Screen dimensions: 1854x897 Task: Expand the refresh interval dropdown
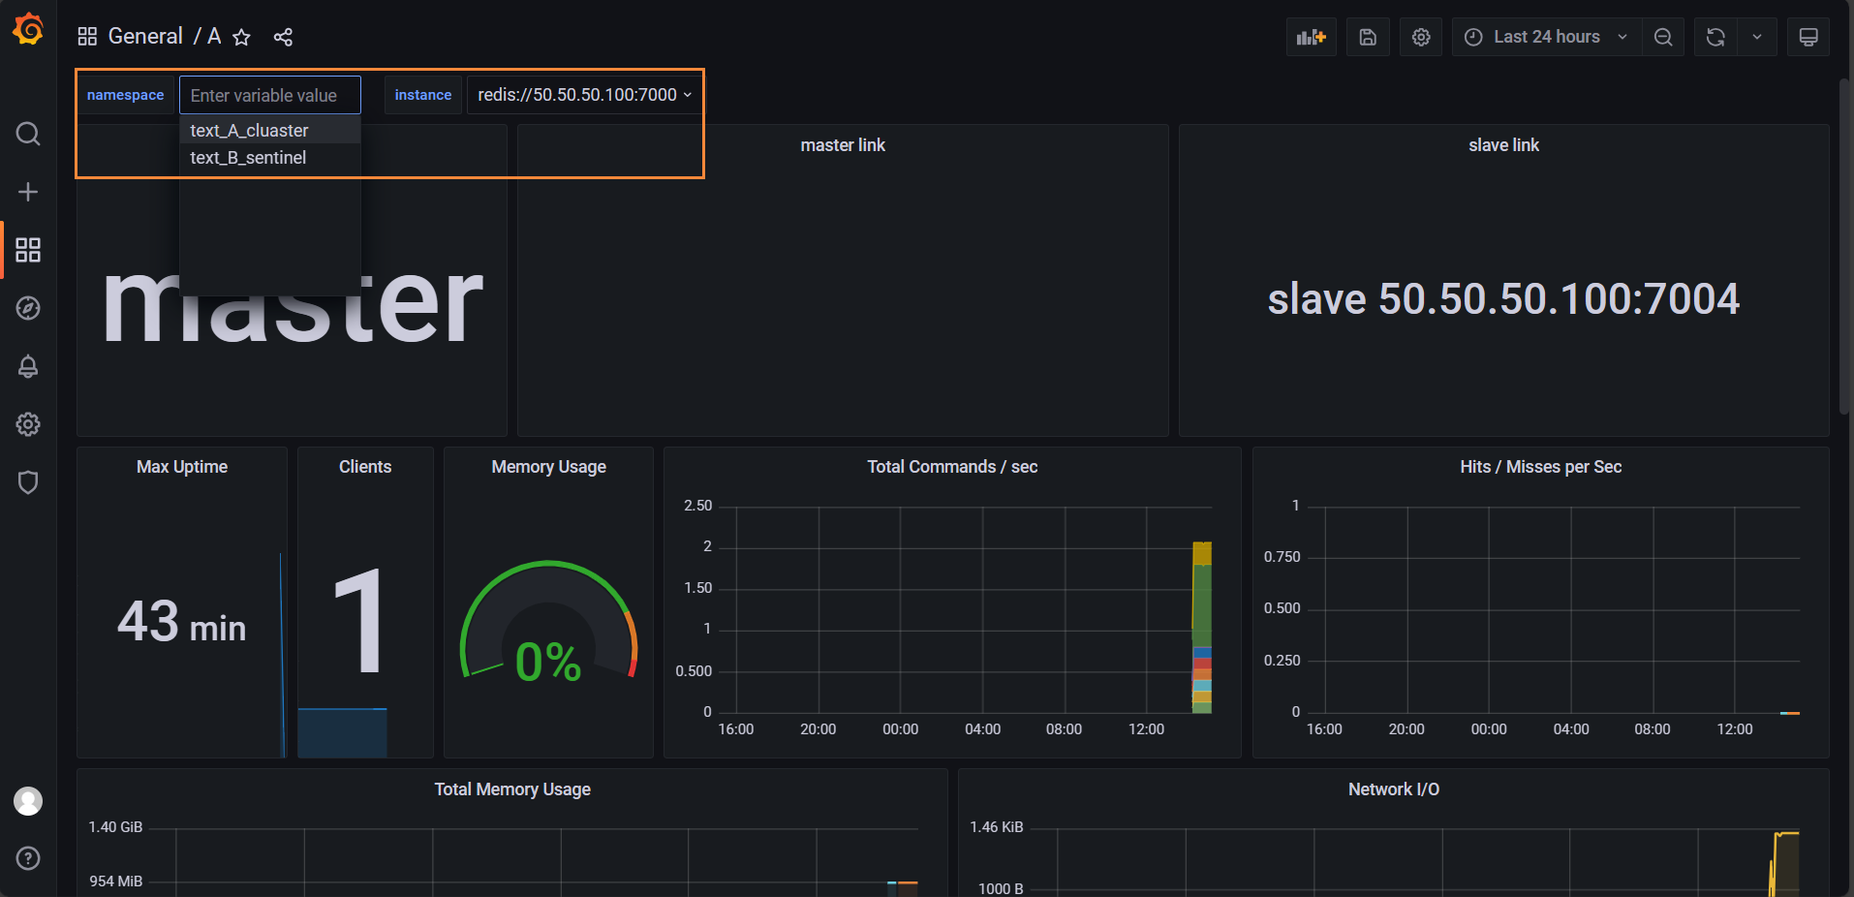pos(1757,37)
